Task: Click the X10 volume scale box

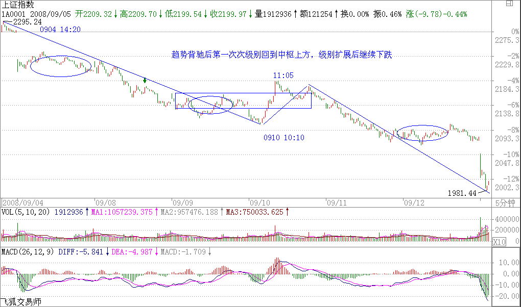Action: pyautogui.click(x=499, y=242)
